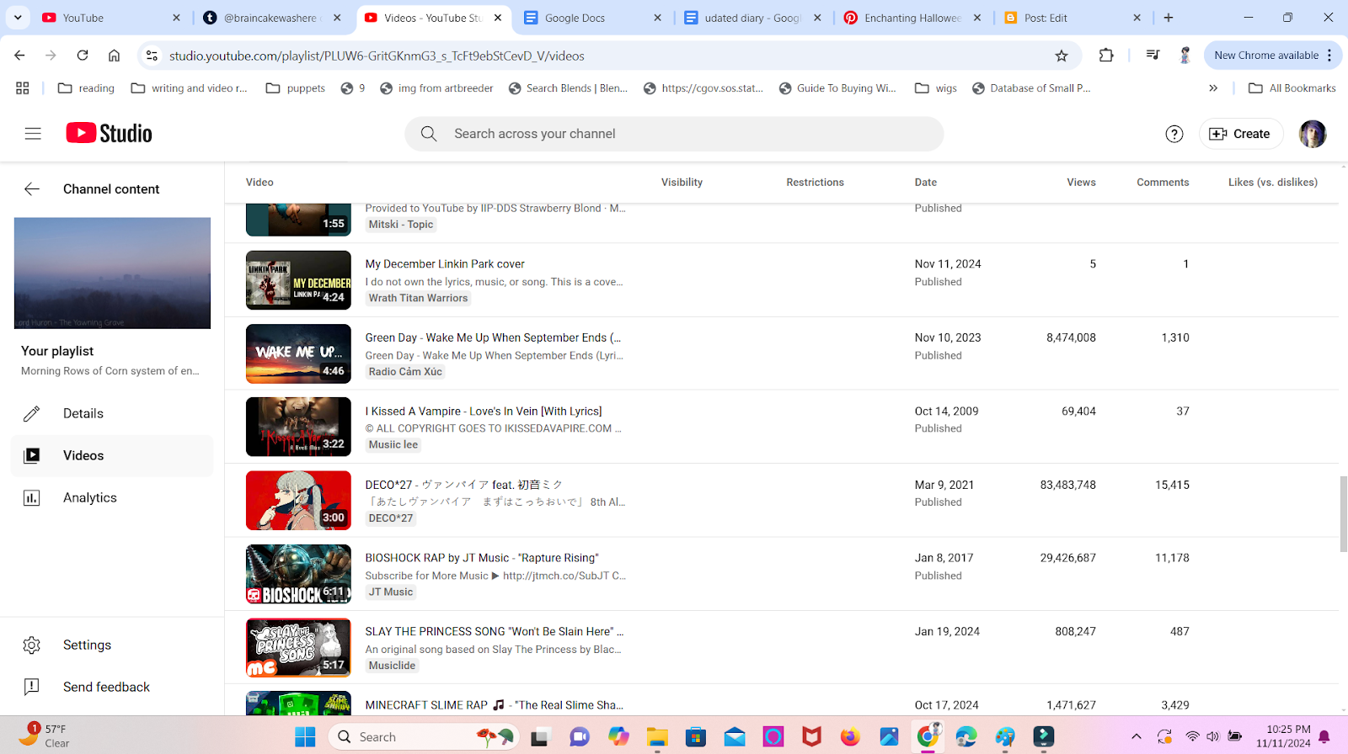The width and height of the screenshot is (1348, 754).
Task: Click the Details pencil icon
Action: coord(32,414)
